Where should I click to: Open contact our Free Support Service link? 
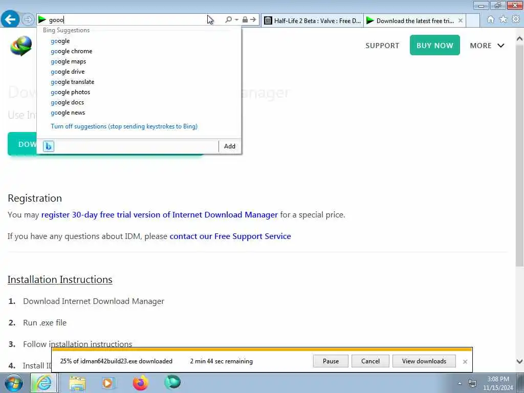230,236
